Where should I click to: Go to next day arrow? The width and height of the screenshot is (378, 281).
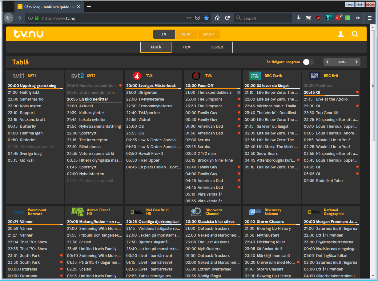click(x=356, y=62)
